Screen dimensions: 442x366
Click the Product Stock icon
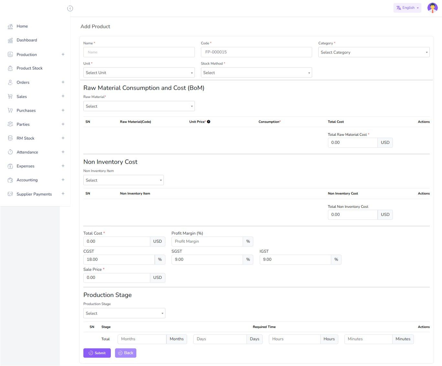[x=10, y=68]
